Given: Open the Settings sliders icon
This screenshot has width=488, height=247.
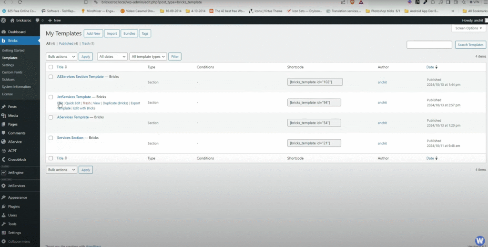Looking at the screenshot, I should 3,233.
